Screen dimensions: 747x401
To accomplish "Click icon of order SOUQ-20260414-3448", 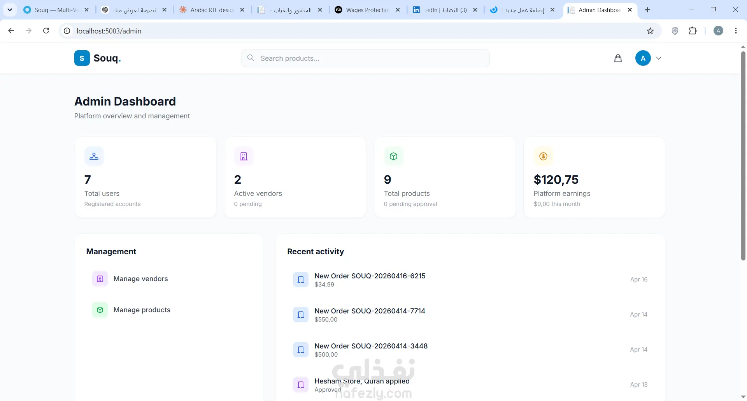I will [301, 350].
